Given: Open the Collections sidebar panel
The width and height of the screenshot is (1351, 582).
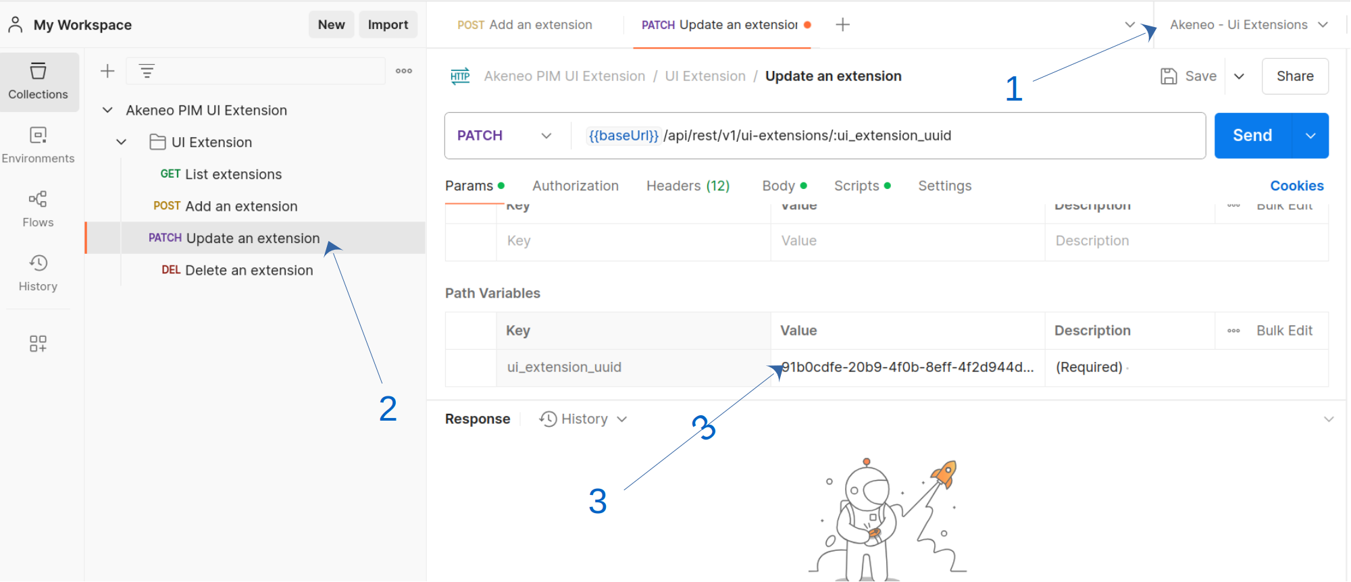Looking at the screenshot, I should pyautogui.click(x=39, y=82).
